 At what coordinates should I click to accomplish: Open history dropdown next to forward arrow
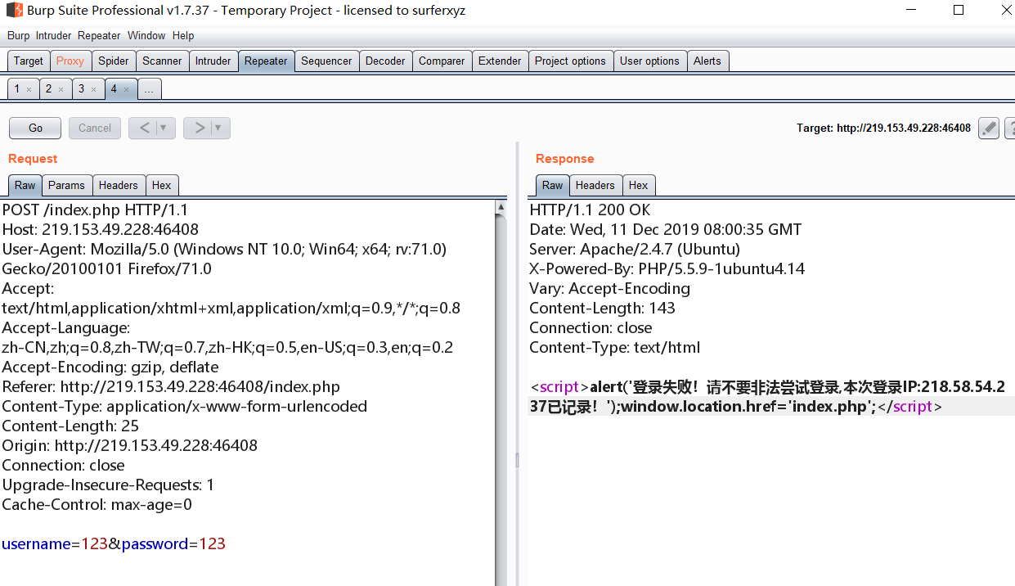point(218,128)
